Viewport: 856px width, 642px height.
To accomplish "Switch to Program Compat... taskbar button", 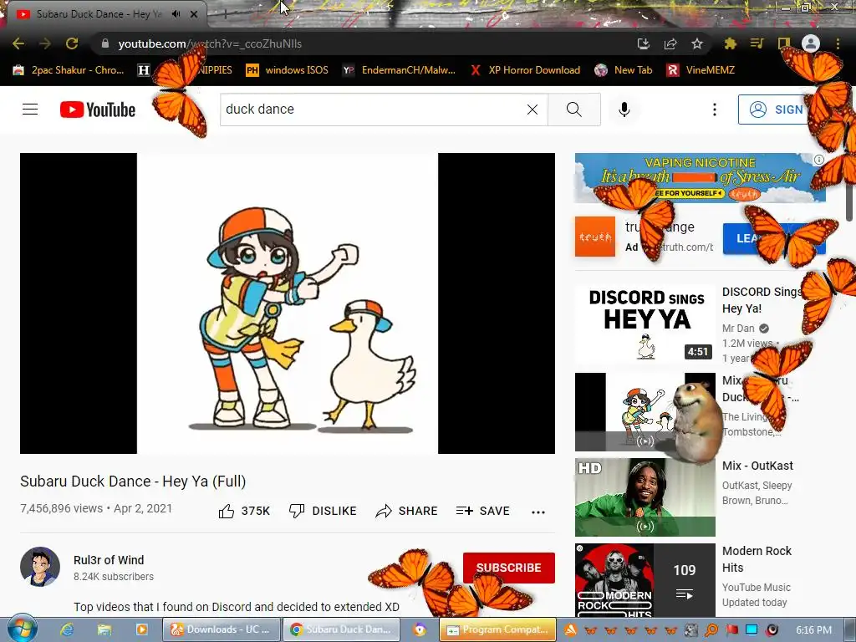I will pos(498,629).
